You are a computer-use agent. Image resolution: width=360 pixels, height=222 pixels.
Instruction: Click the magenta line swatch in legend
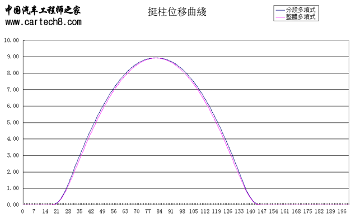click(x=280, y=17)
